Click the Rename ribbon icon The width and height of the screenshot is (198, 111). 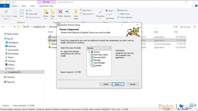click(67, 12)
